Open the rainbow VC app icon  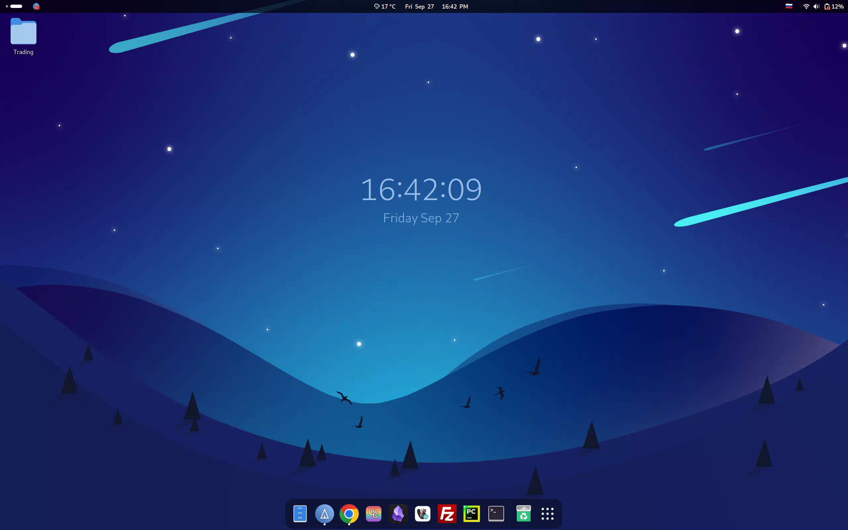tap(374, 514)
